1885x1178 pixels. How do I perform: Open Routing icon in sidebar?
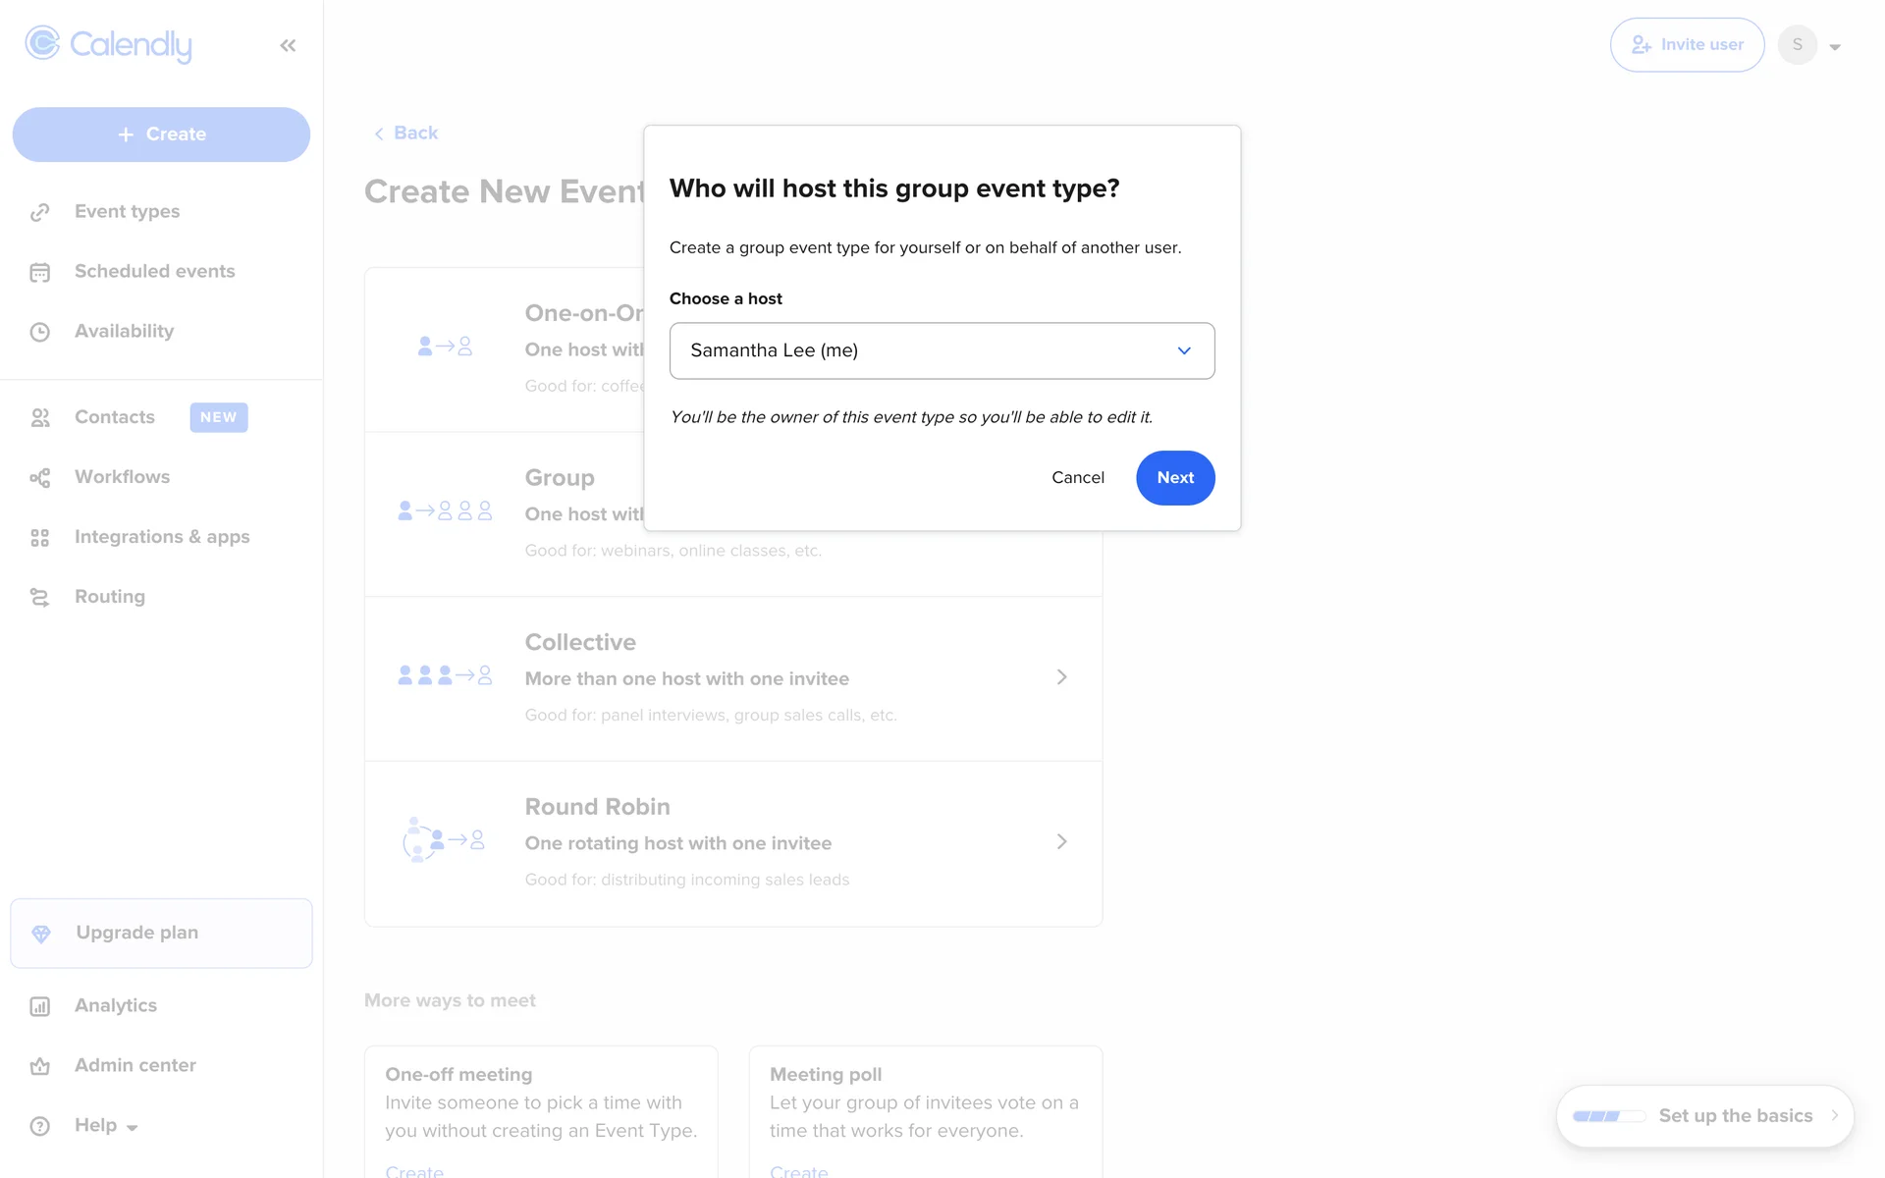coord(40,598)
